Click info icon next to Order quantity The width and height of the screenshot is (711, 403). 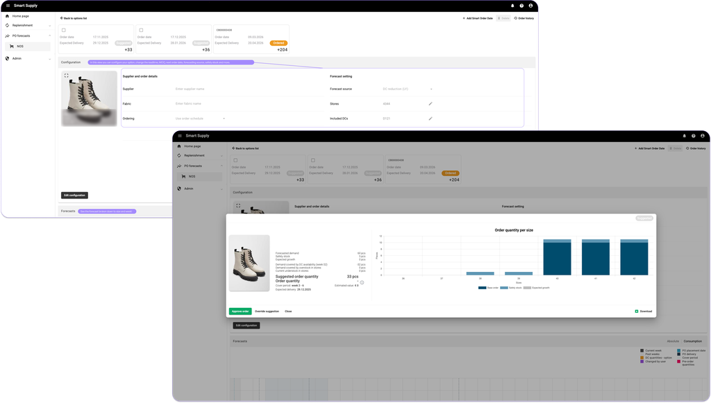click(362, 282)
